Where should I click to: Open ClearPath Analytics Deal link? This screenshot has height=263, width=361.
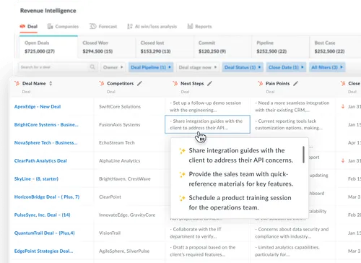click(x=40, y=161)
